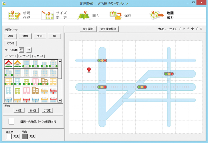
Task: Select the orange-roof house part
Action: click(x=18, y=64)
